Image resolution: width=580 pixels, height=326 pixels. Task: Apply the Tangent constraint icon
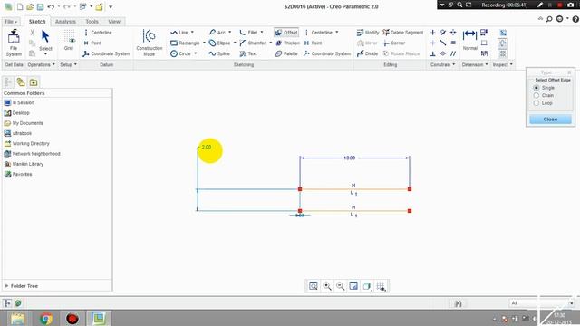coord(443,33)
